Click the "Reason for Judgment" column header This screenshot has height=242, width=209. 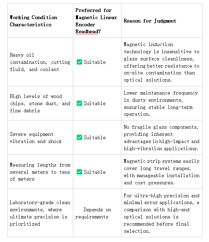pyautogui.click(x=150, y=21)
